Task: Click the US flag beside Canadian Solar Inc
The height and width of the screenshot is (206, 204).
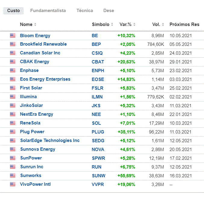Action: click(13, 53)
